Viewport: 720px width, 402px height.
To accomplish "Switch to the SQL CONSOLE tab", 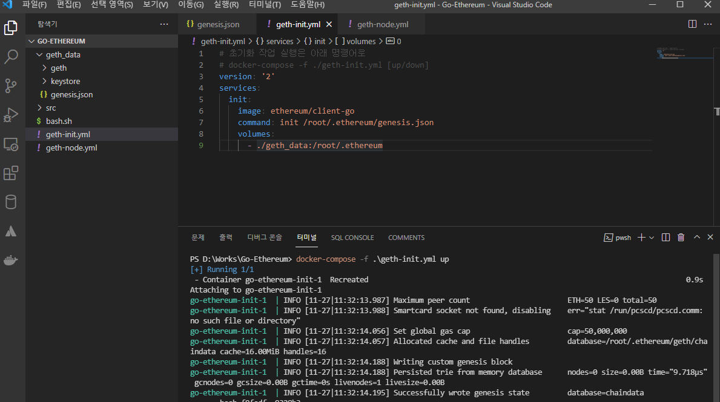I will 352,238.
